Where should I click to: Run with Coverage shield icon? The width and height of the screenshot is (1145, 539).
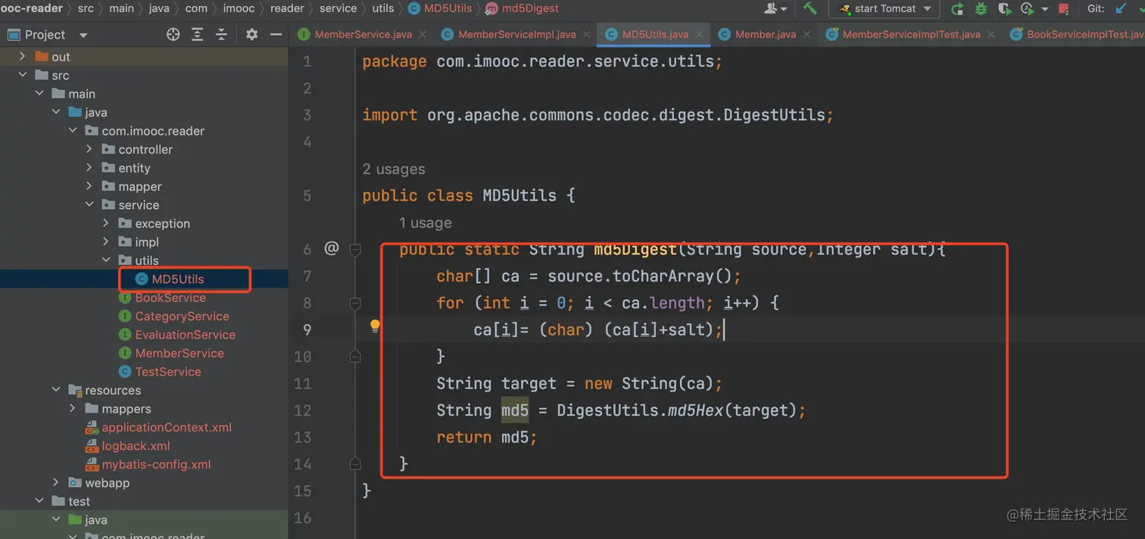(x=1005, y=9)
